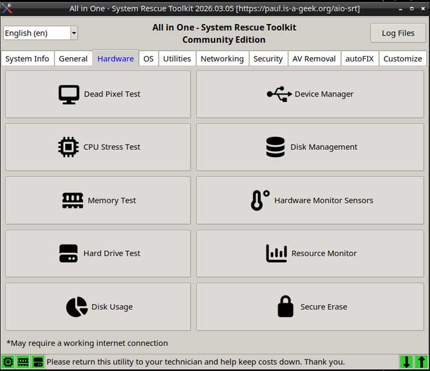Start CPU Stress Test via its label
This screenshot has width=430, height=371.
[112, 147]
